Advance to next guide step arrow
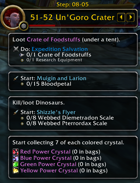140x183 pixels. (130, 17)
